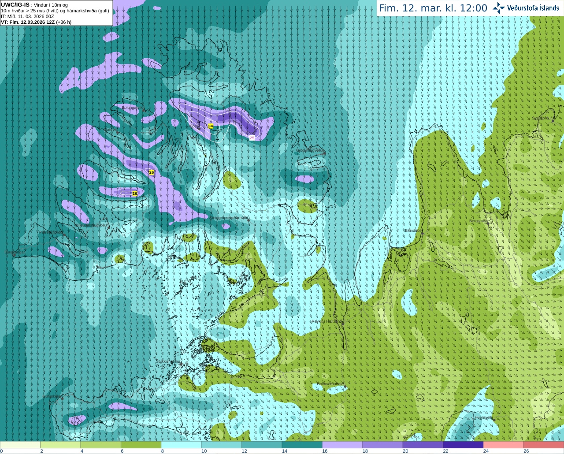Image resolution: width=564 pixels, height=454 pixels.
Task: Select the 24–26 pink legend swatch
Action: [x=503, y=445]
